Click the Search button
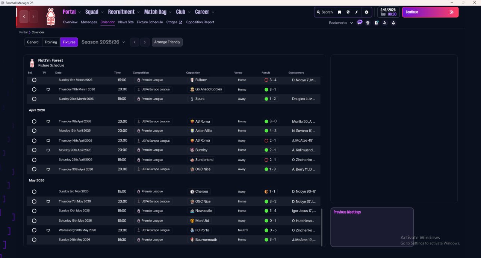The image size is (481, 258). tap(324, 12)
